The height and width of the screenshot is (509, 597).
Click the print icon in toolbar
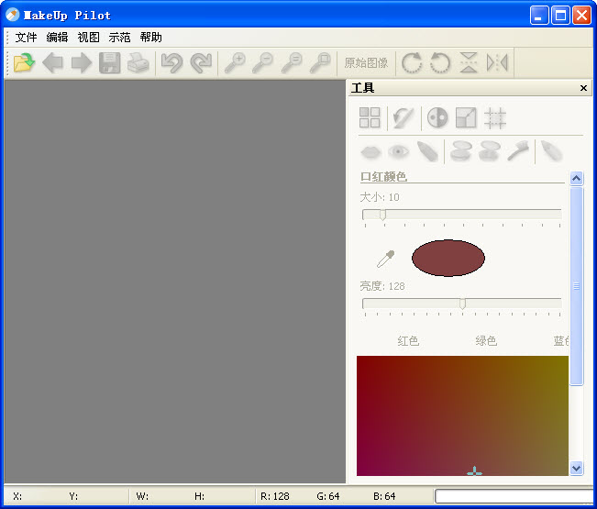click(138, 63)
